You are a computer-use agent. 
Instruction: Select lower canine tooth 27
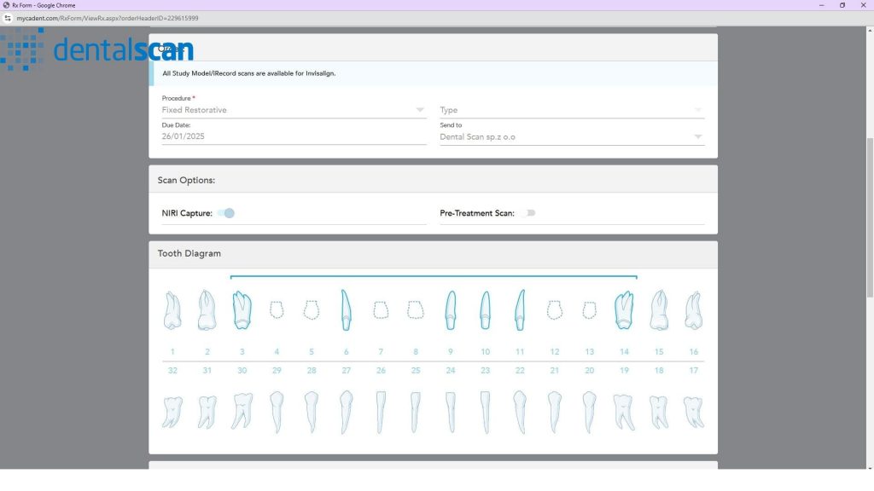pos(347,412)
